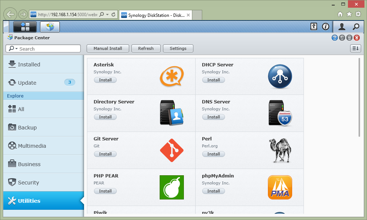The image size is (367, 220).
Task: Open the search filter dropdown arrow
Action: point(17,49)
